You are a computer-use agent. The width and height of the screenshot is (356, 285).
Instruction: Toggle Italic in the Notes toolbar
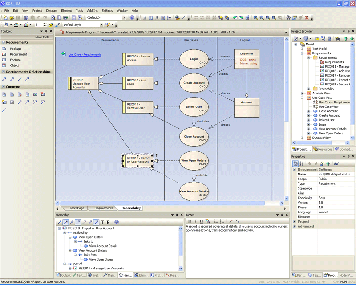[195, 221]
